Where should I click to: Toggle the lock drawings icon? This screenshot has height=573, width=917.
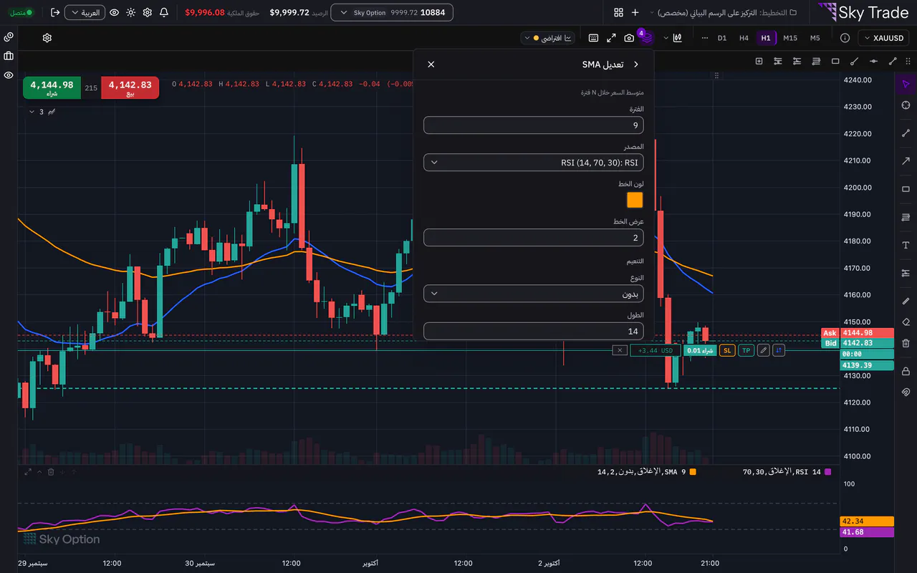(x=906, y=370)
